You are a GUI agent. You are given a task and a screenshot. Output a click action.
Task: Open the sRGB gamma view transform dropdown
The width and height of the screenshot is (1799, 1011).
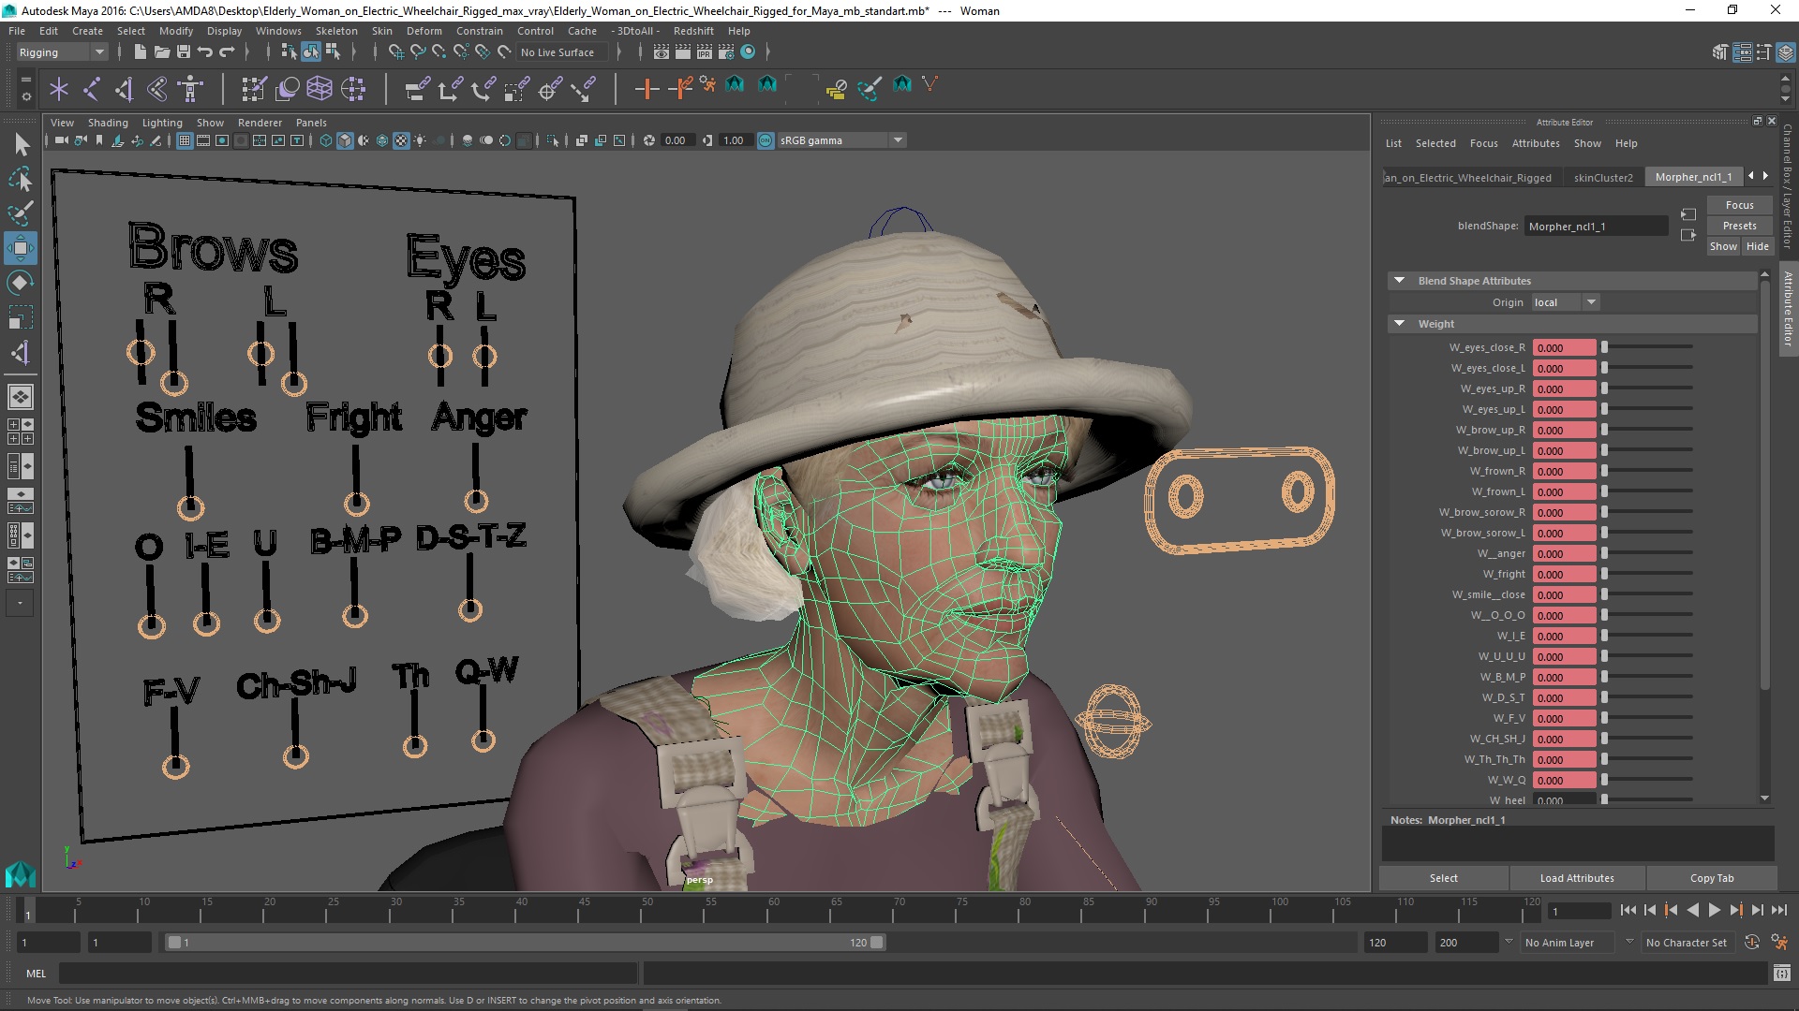842,140
